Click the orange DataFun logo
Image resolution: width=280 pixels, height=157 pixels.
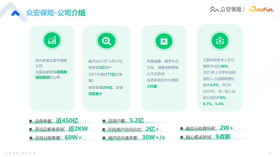coord(261,9)
